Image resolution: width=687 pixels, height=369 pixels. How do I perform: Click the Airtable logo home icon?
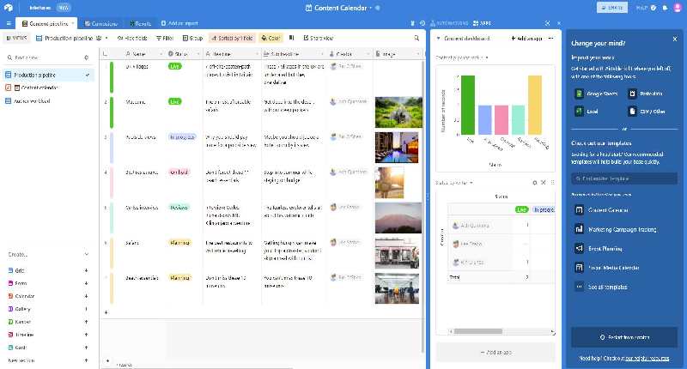coord(9,8)
